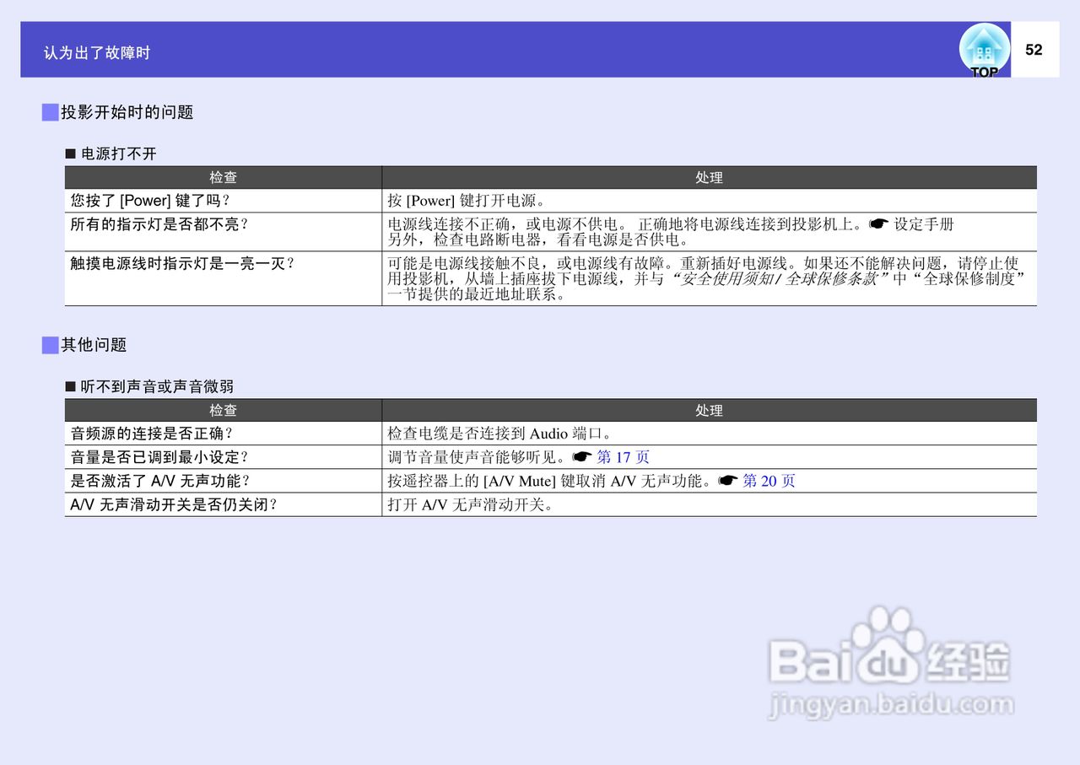
Task: Open the 第 20 页 link
Action: (769, 481)
